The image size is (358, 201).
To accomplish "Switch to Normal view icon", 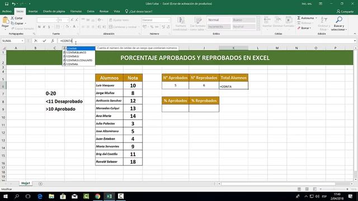I will [x=299, y=189].
